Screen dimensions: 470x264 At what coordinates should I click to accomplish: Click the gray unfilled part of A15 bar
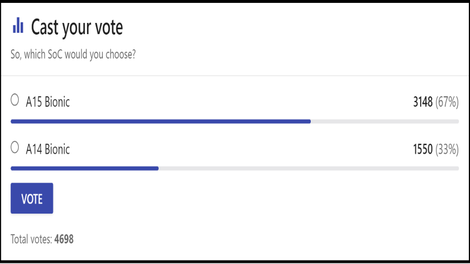(x=385, y=121)
